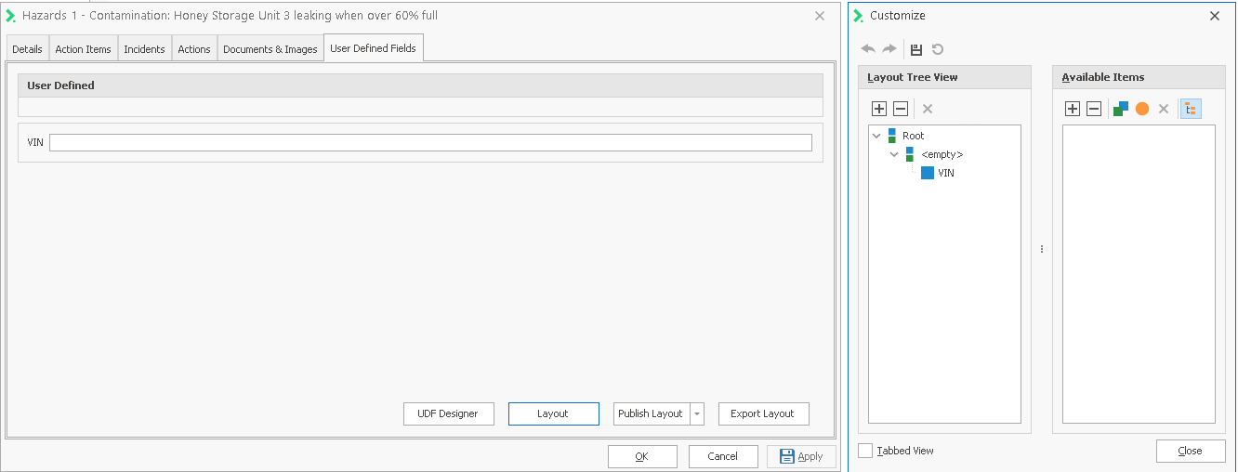Click the UDF Designer button
This screenshot has height=472, width=1238.
(x=448, y=413)
